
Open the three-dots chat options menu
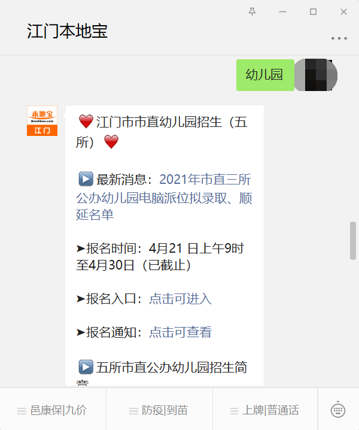click(339, 38)
